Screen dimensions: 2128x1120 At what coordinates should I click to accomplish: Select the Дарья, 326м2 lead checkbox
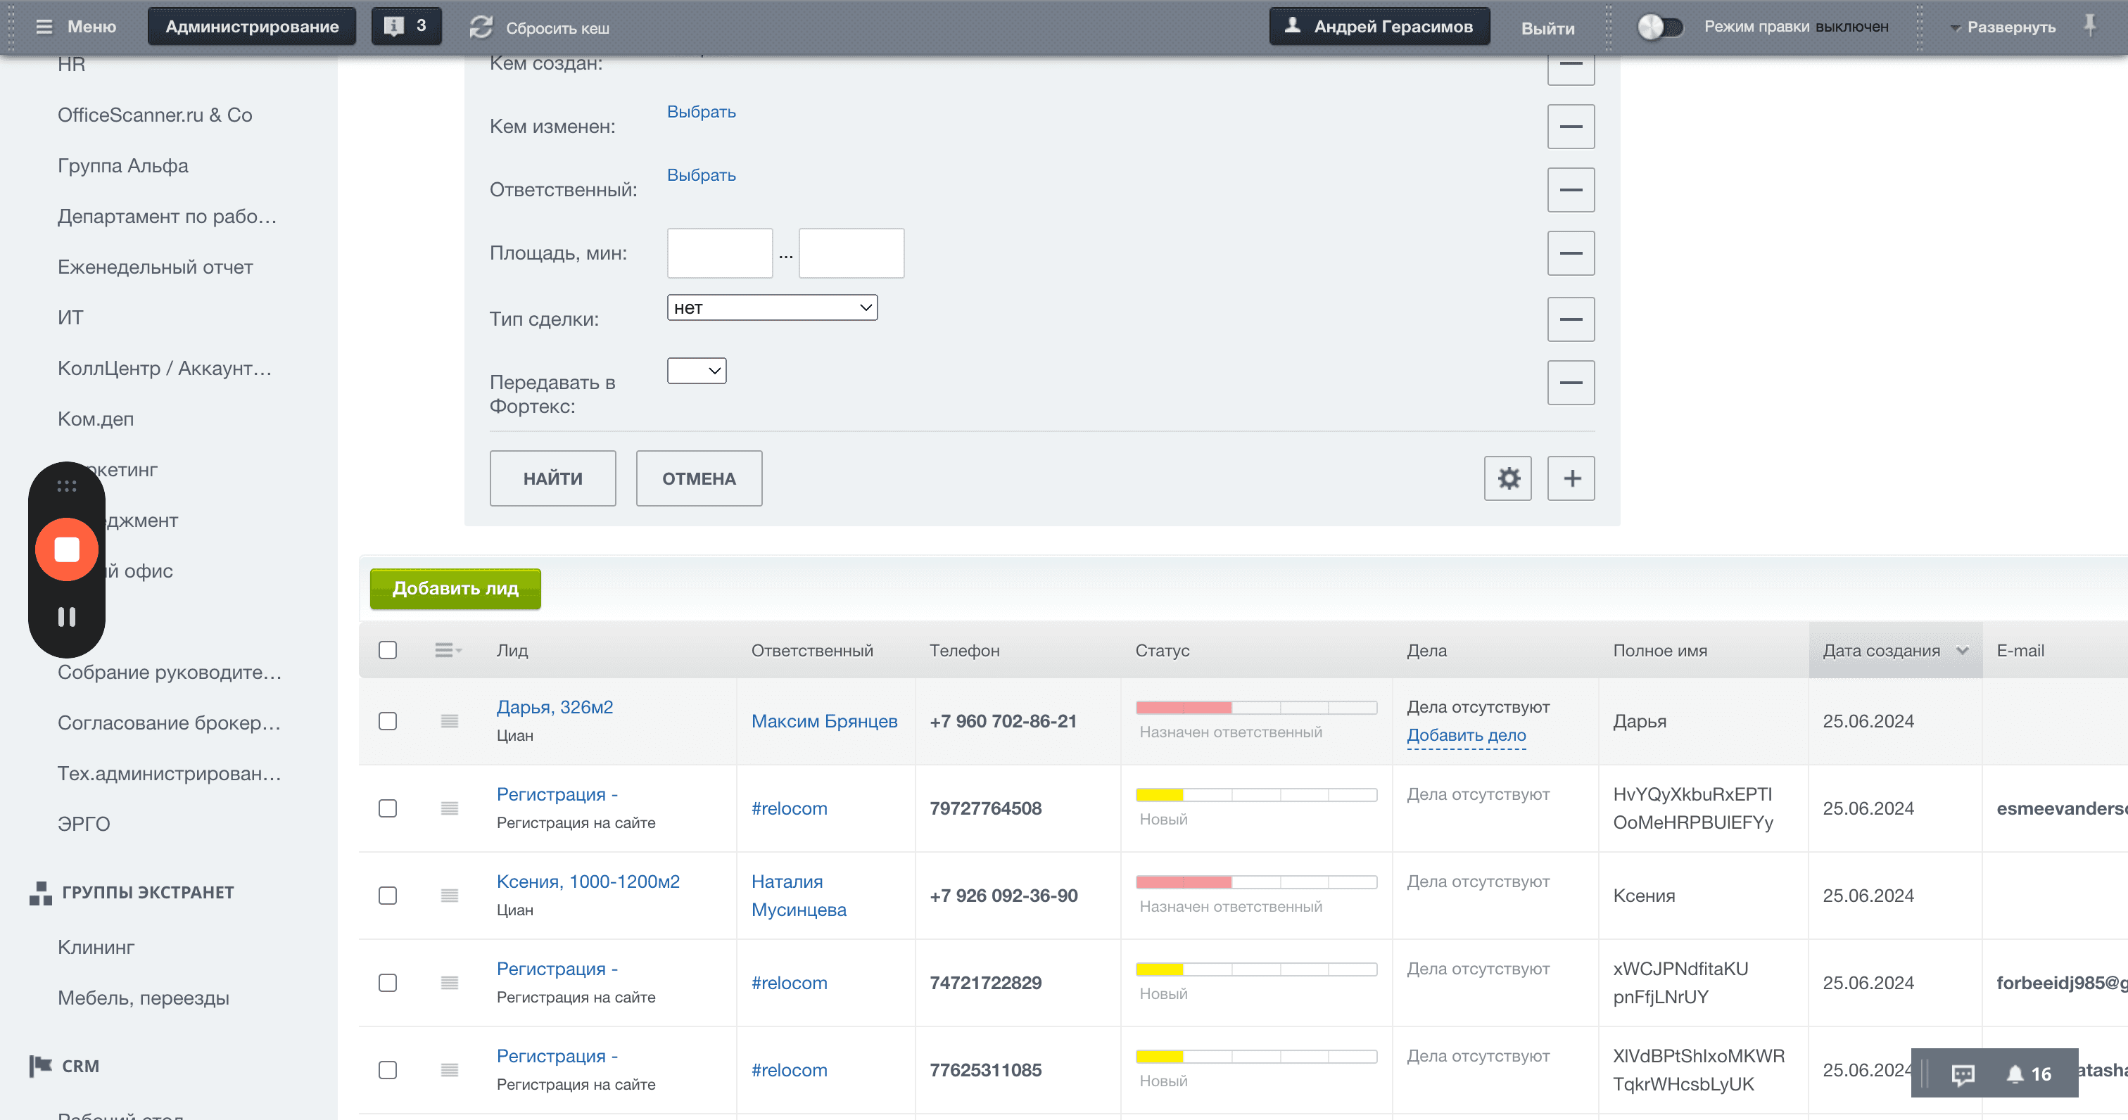click(388, 721)
